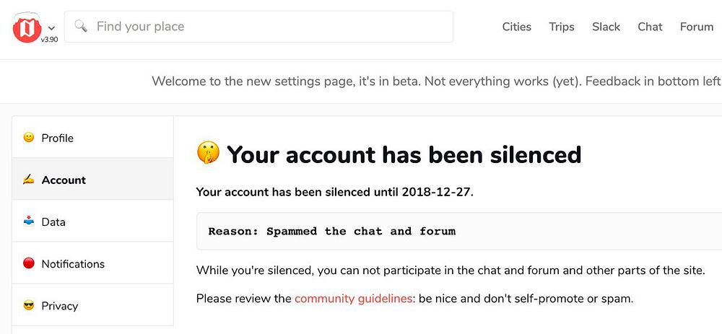Viewport: 722px width, 334px height.
Task: Go to the Forum nav link
Action: [696, 27]
